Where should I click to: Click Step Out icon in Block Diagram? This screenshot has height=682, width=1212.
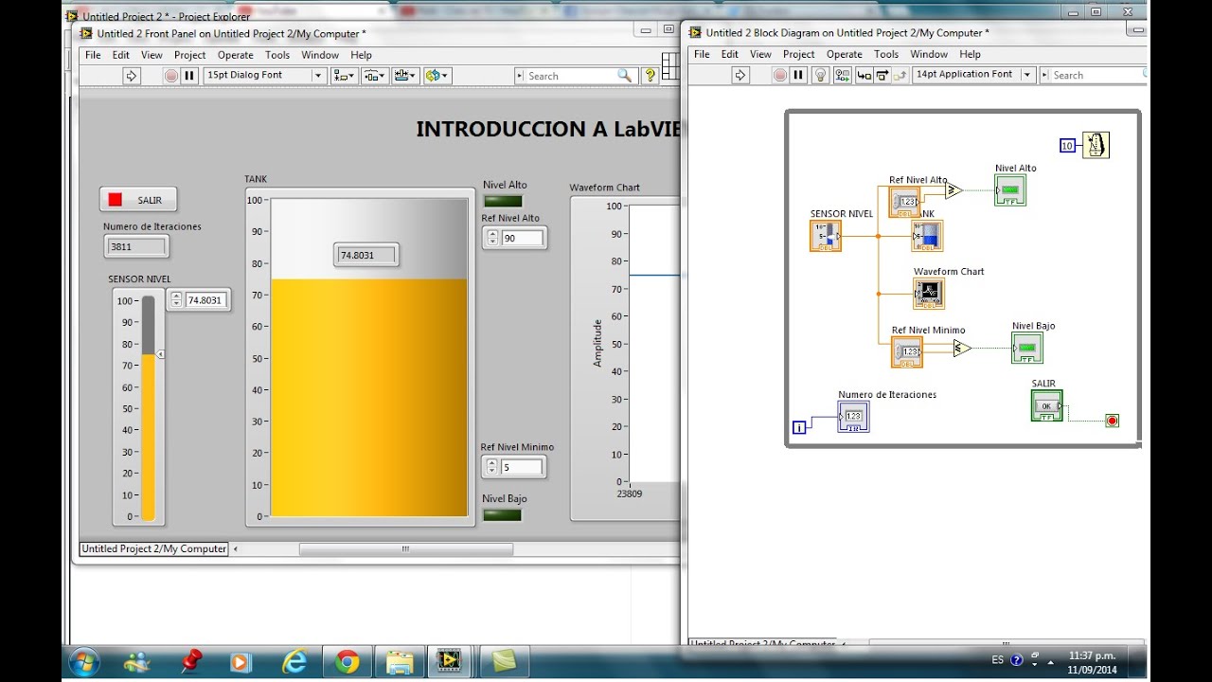click(x=900, y=75)
